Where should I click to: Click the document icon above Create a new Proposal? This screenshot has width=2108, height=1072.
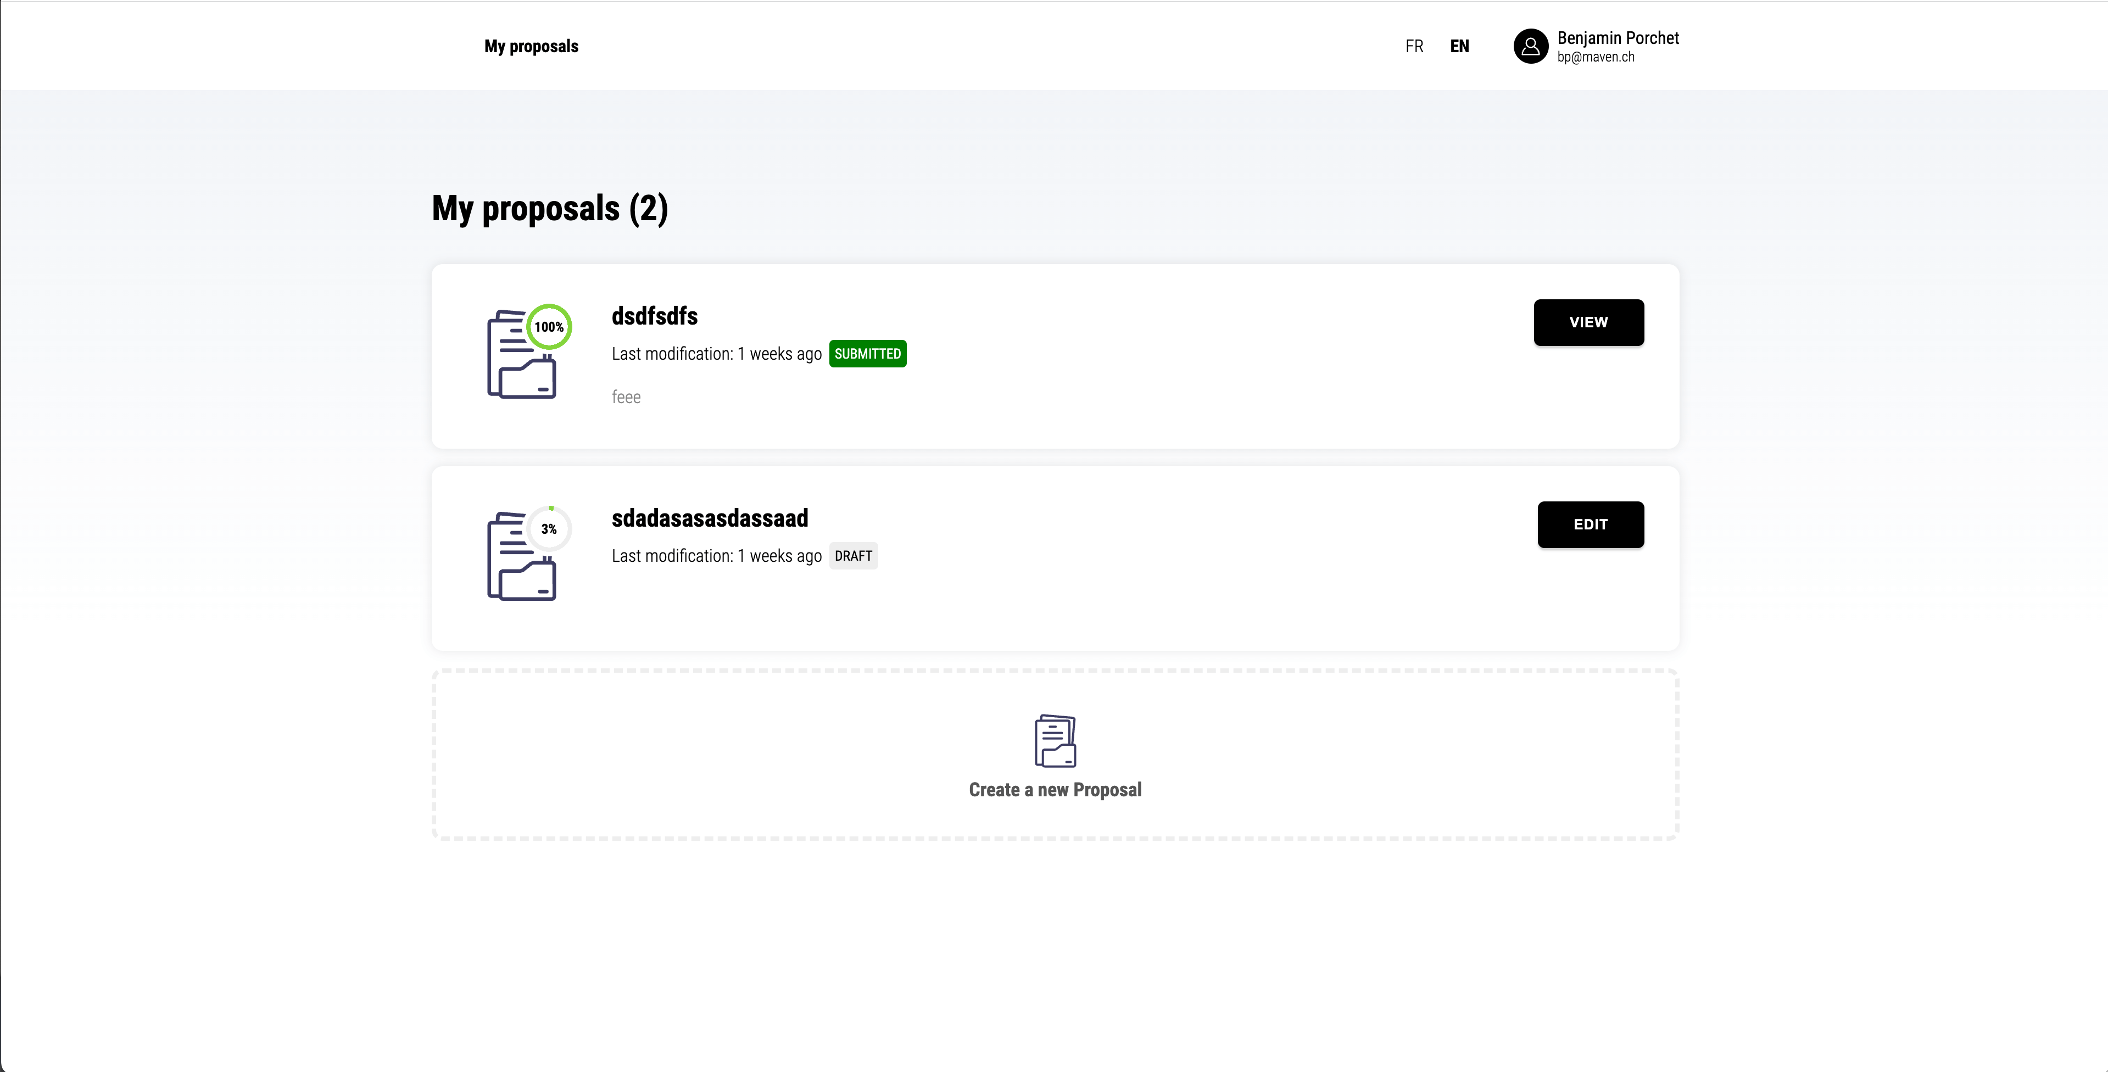(x=1055, y=739)
